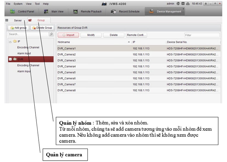Open the Help menu
Viewport: 227px width, 162px height.
[x=46, y=4]
